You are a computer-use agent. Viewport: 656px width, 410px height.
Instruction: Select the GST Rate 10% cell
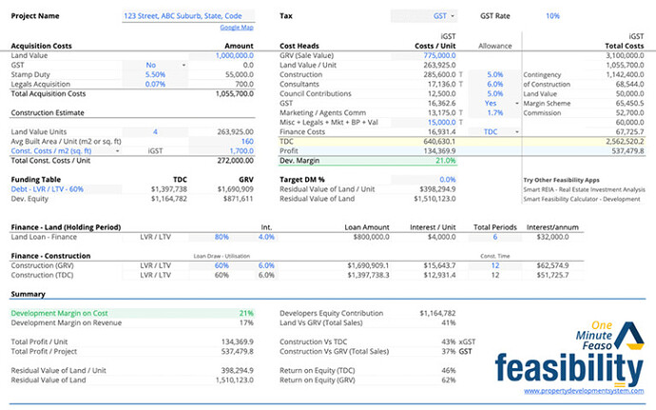tap(552, 16)
